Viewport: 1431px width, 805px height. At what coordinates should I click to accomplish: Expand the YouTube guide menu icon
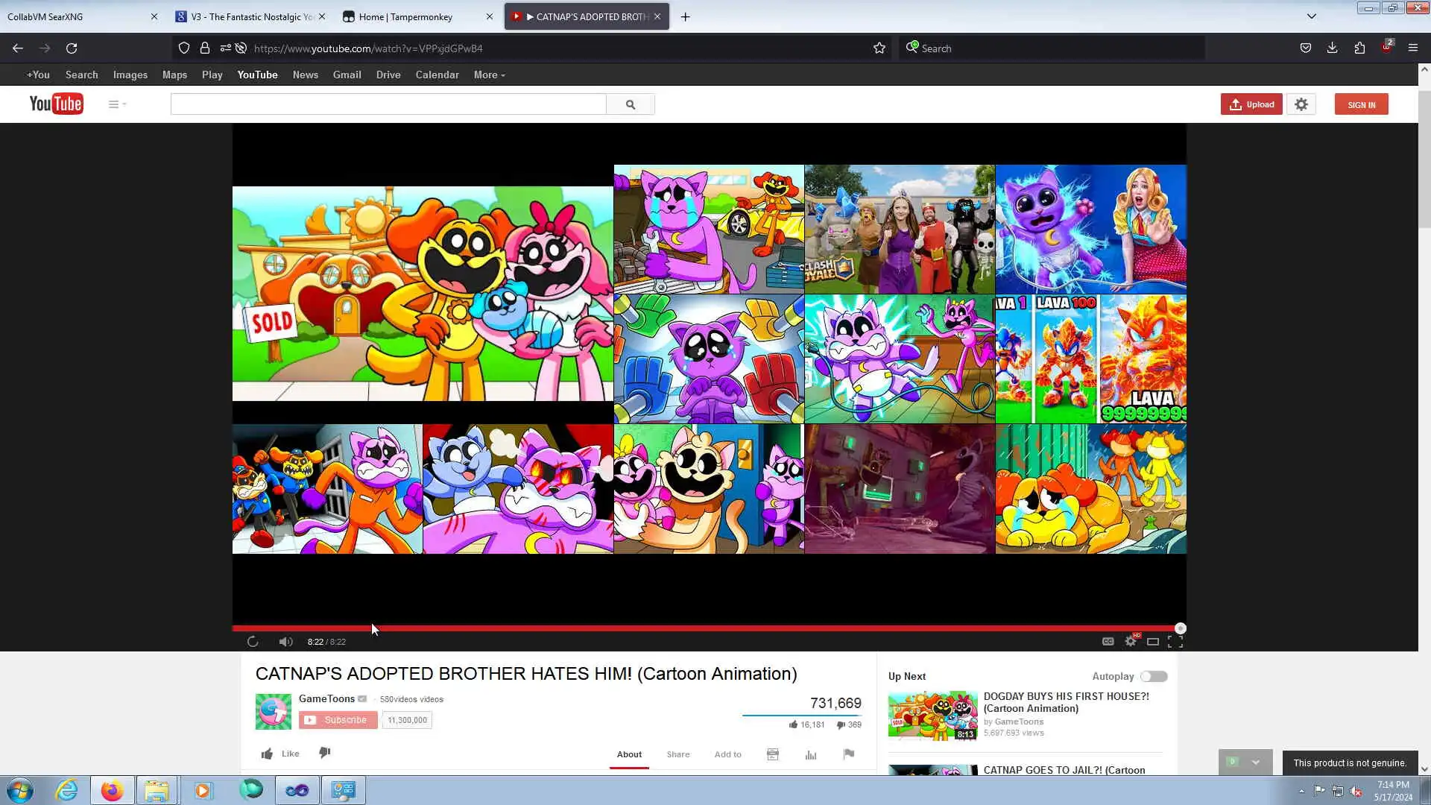pos(116,104)
